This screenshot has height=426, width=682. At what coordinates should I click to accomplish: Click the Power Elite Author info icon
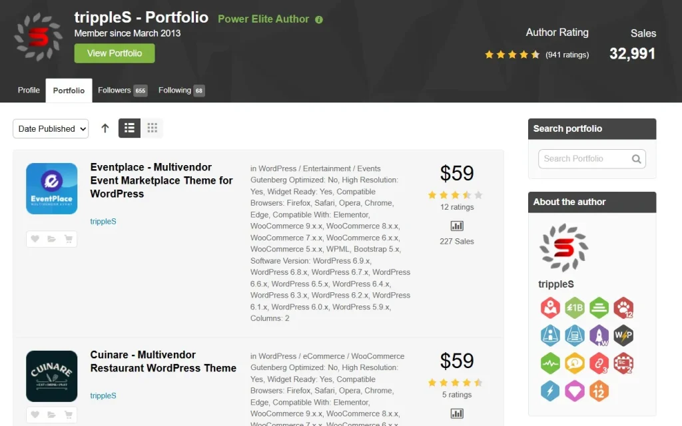[319, 19]
